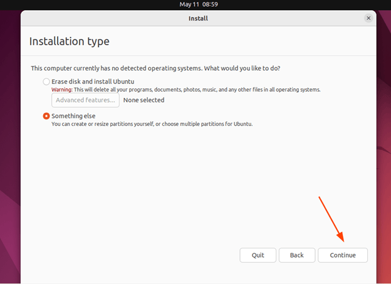Open the Advanced features dialog
Image resolution: width=391 pixels, height=284 pixels.
[85, 100]
